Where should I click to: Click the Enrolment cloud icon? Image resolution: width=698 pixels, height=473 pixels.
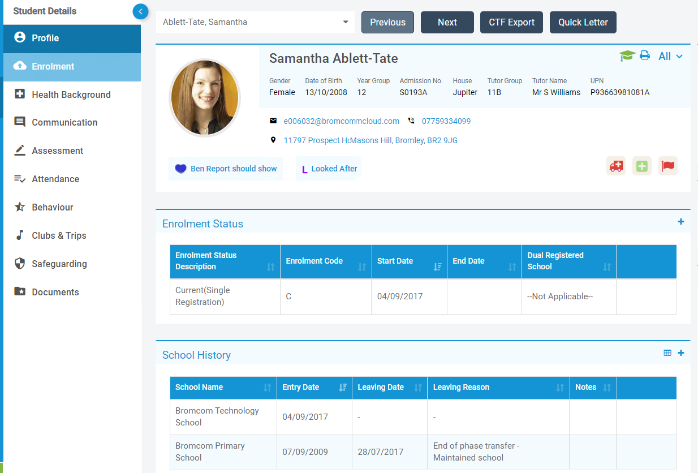(x=20, y=66)
